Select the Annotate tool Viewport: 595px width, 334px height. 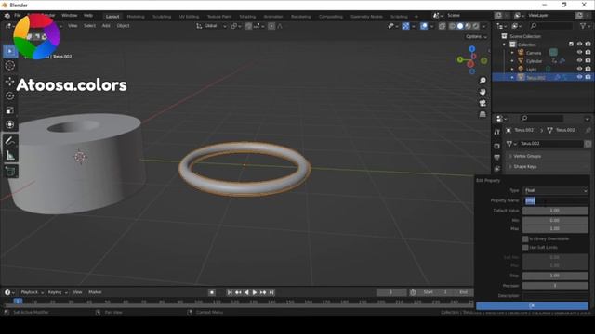pos(10,141)
